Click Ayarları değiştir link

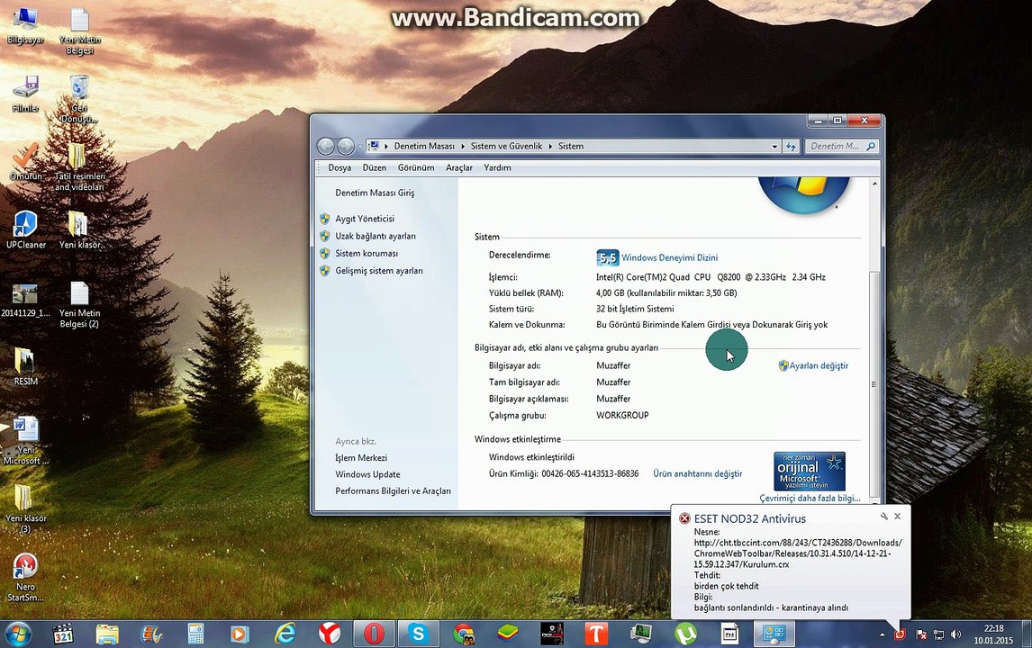(819, 365)
